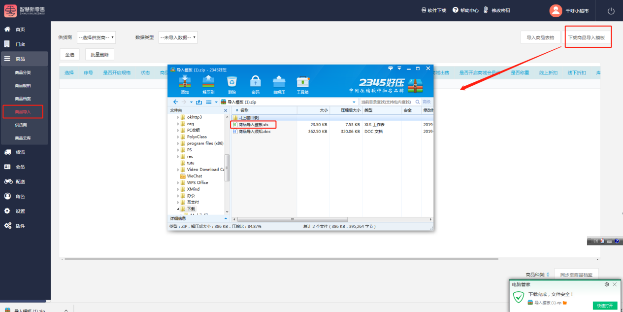The width and height of the screenshot is (623, 312).
Task: Select 商品导入 in the sidebar
Action: tap(23, 112)
